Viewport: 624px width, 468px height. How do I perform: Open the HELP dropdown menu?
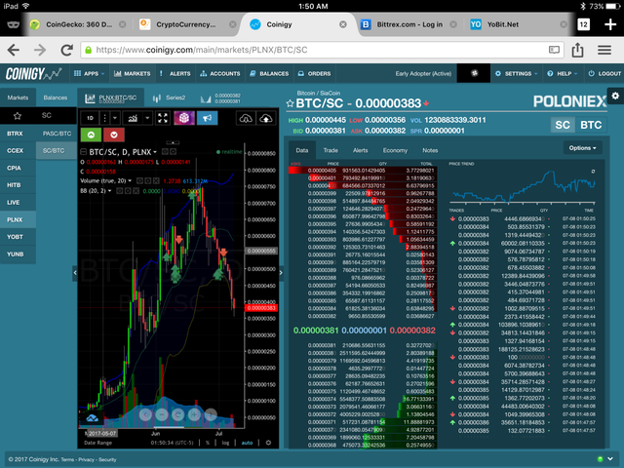[x=563, y=74]
